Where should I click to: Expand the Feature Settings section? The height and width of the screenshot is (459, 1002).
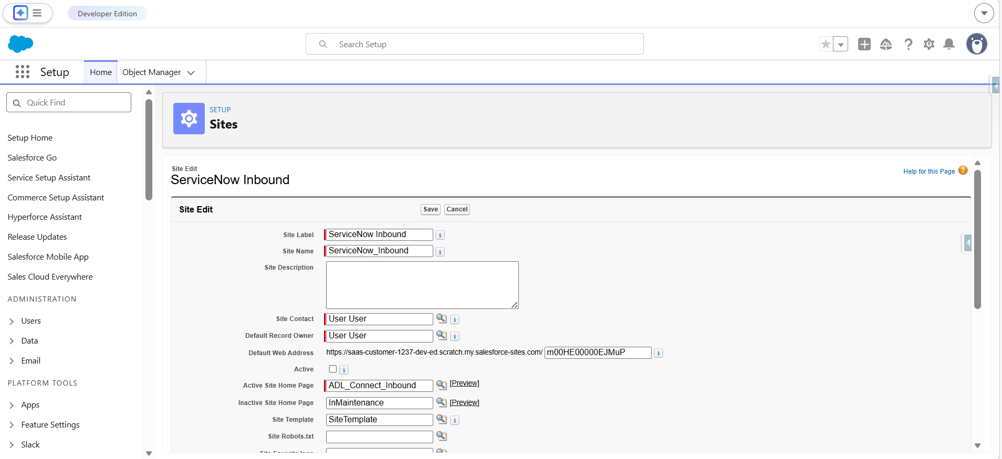tap(12, 425)
